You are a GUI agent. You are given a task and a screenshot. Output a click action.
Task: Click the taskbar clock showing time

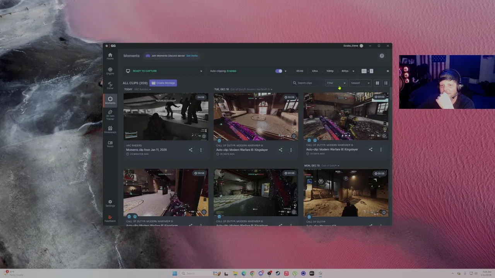pos(486,273)
